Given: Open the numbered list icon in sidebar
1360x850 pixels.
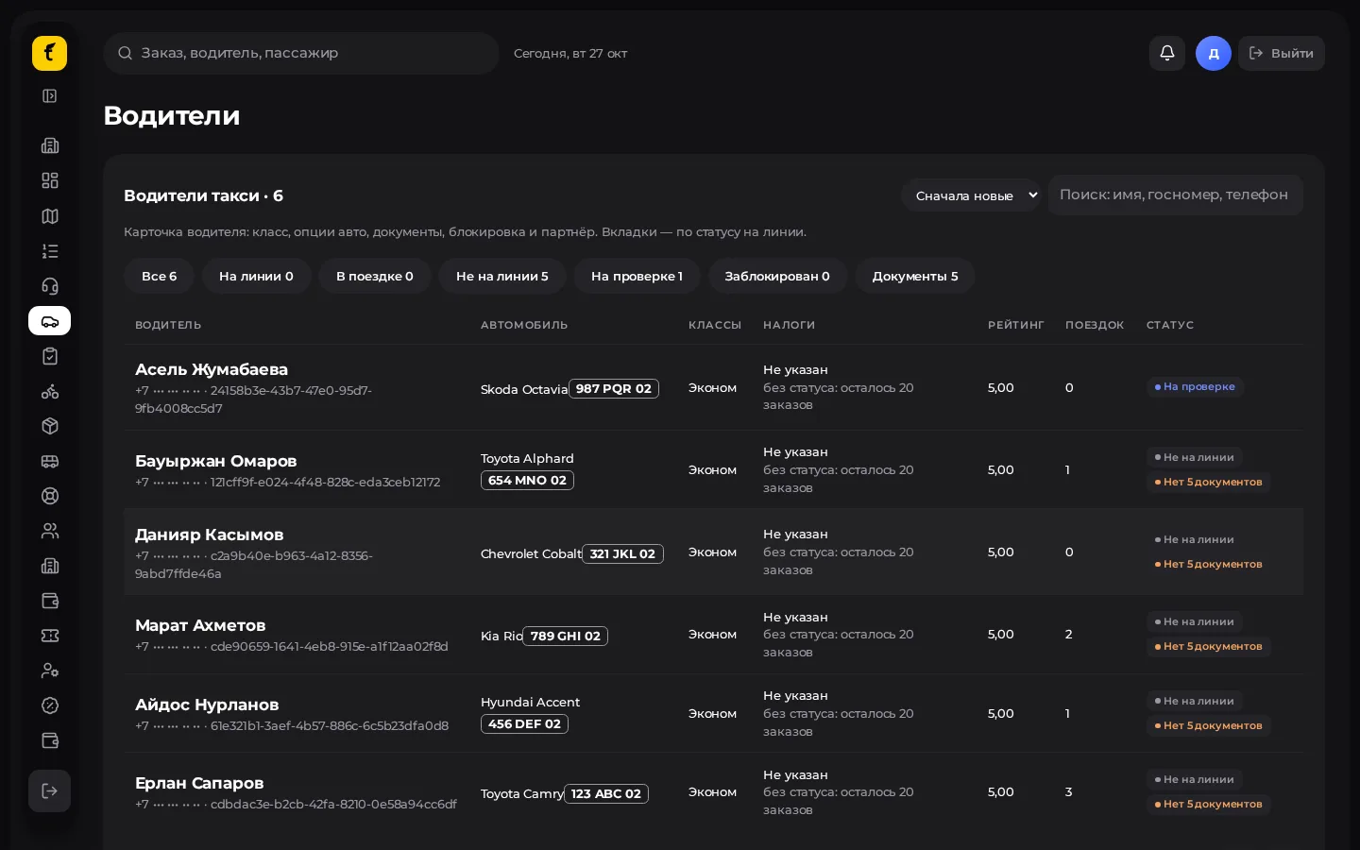Looking at the screenshot, I should point(50,251).
